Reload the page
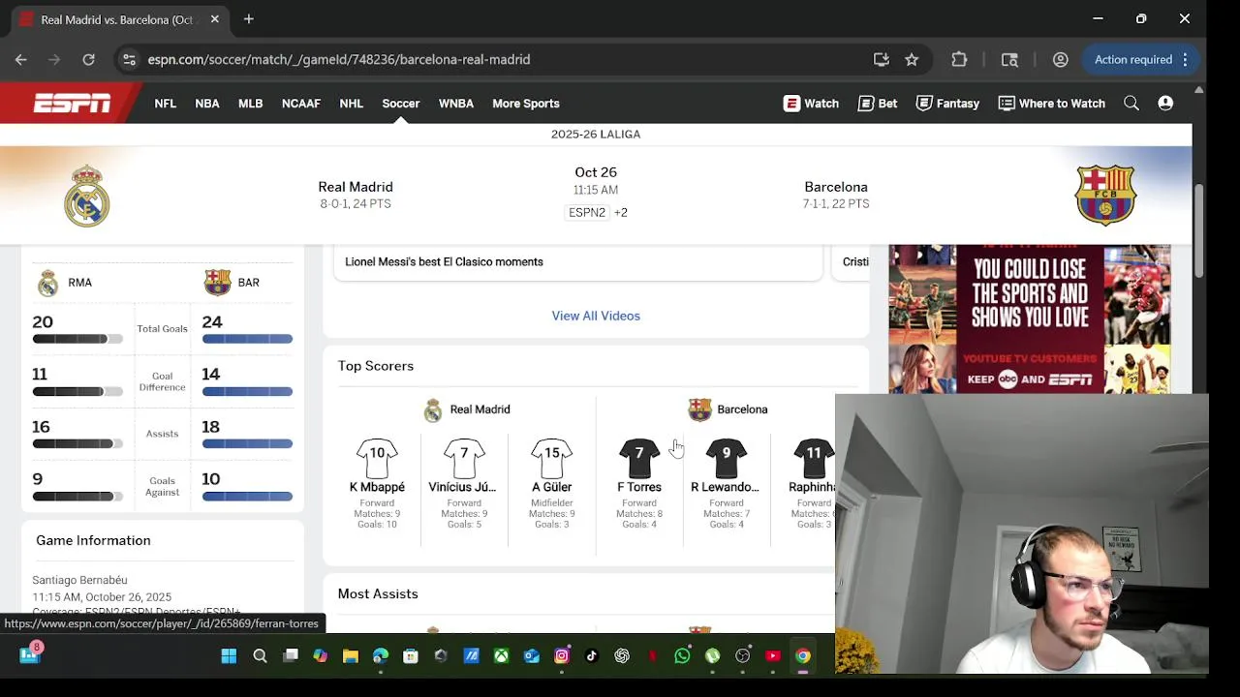 click(x=88, y=59)
